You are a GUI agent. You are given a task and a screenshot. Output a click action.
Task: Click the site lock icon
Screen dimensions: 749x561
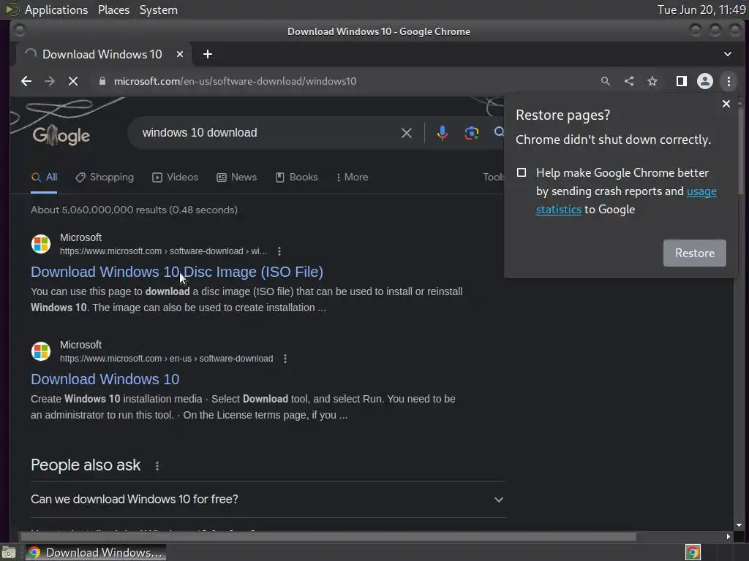(x=102, y=81)
